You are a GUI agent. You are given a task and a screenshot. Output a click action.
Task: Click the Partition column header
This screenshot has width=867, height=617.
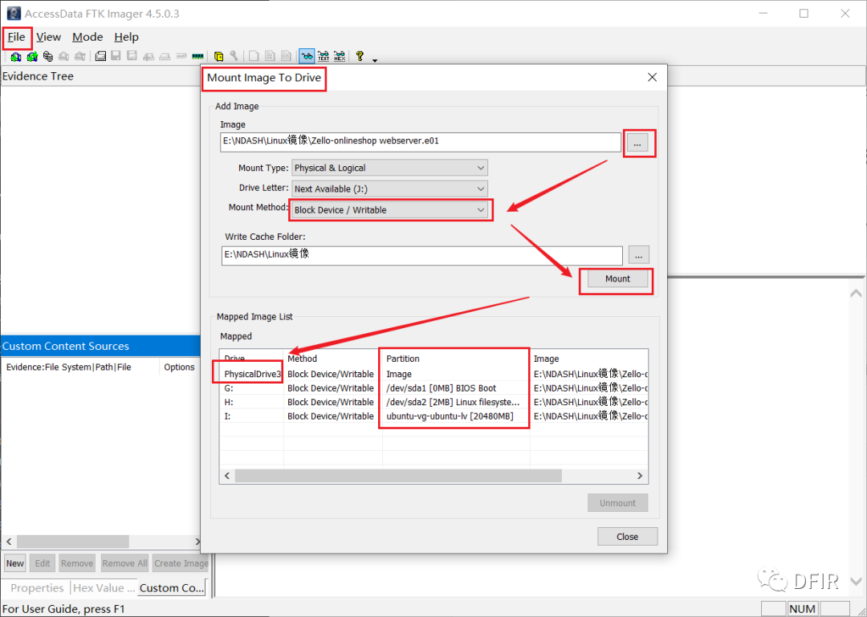[x=456, y=359]
